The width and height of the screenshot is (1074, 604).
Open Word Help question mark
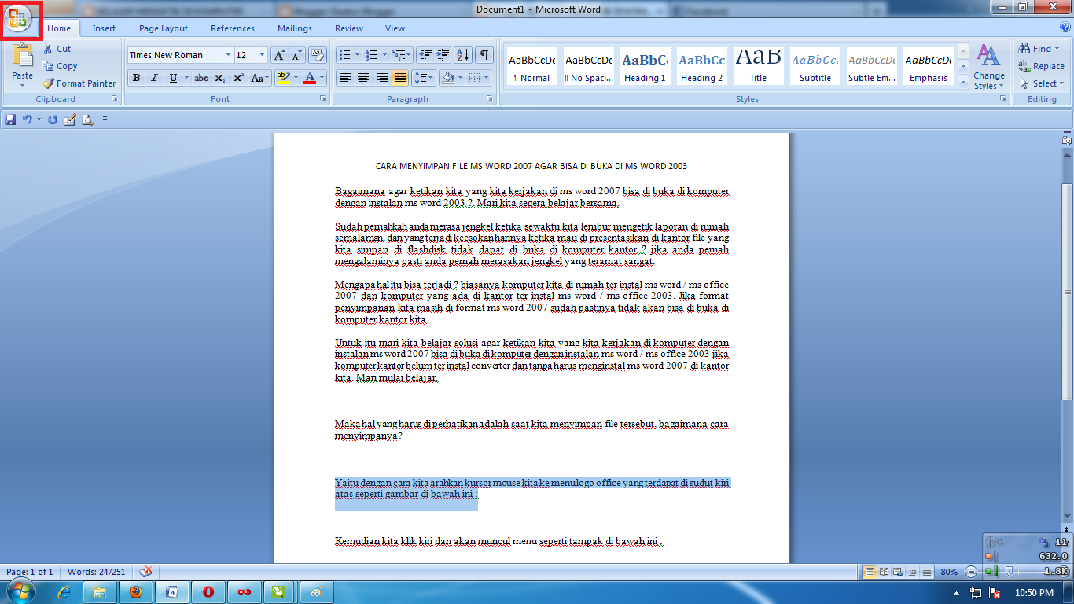(1066, 28)
